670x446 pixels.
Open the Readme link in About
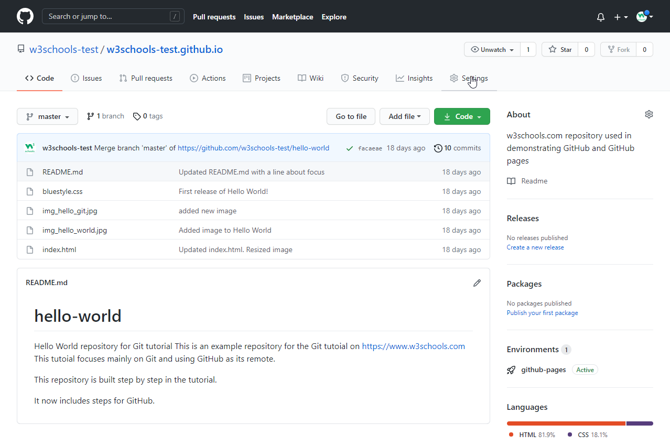tap(527, 181)
